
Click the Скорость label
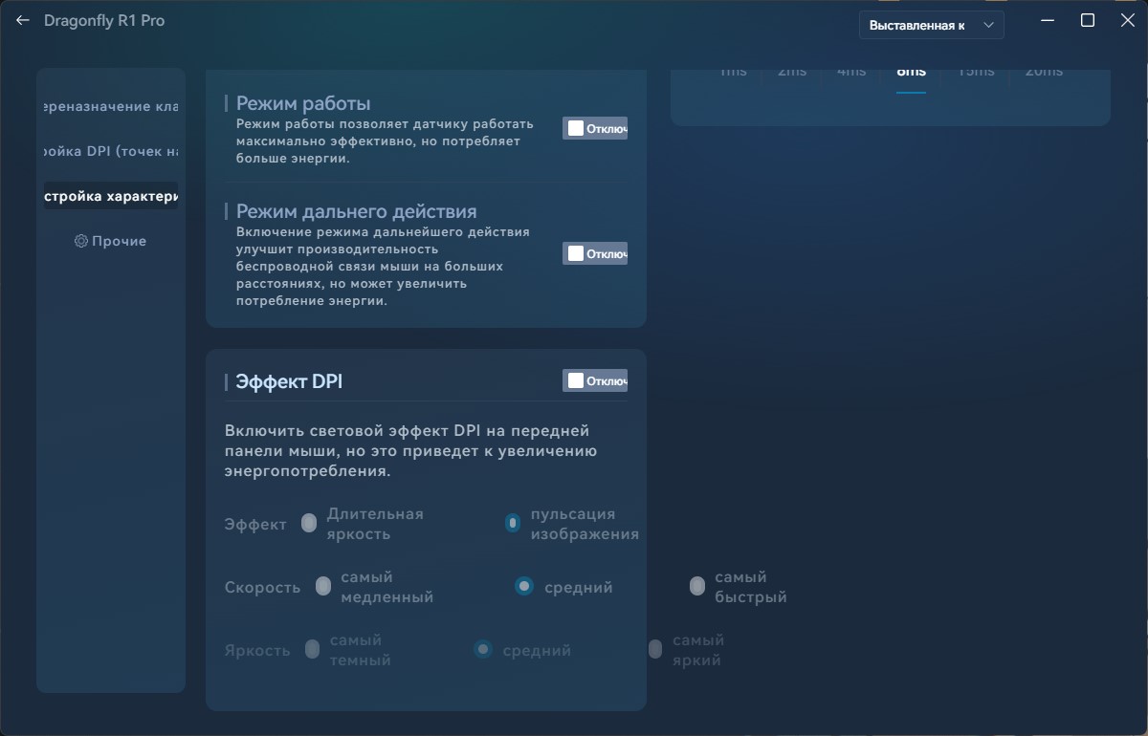point(262,587)
